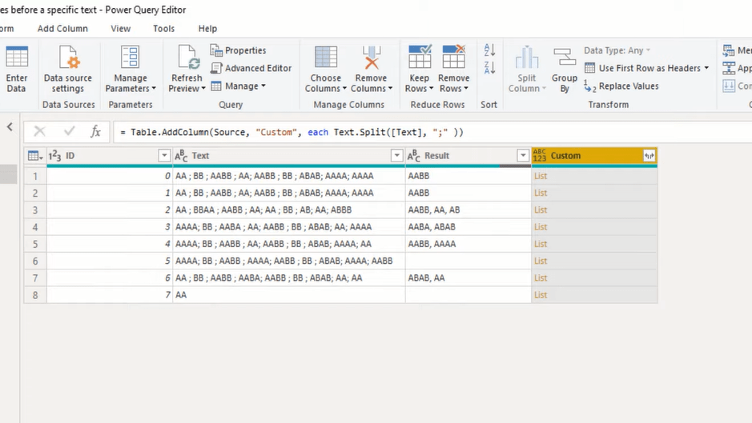Click the List link in row 8
Screen dimensions: 752x423
[541, 294]
